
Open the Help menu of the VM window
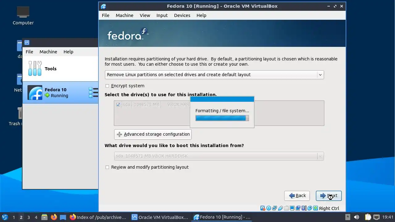point(201,15)
